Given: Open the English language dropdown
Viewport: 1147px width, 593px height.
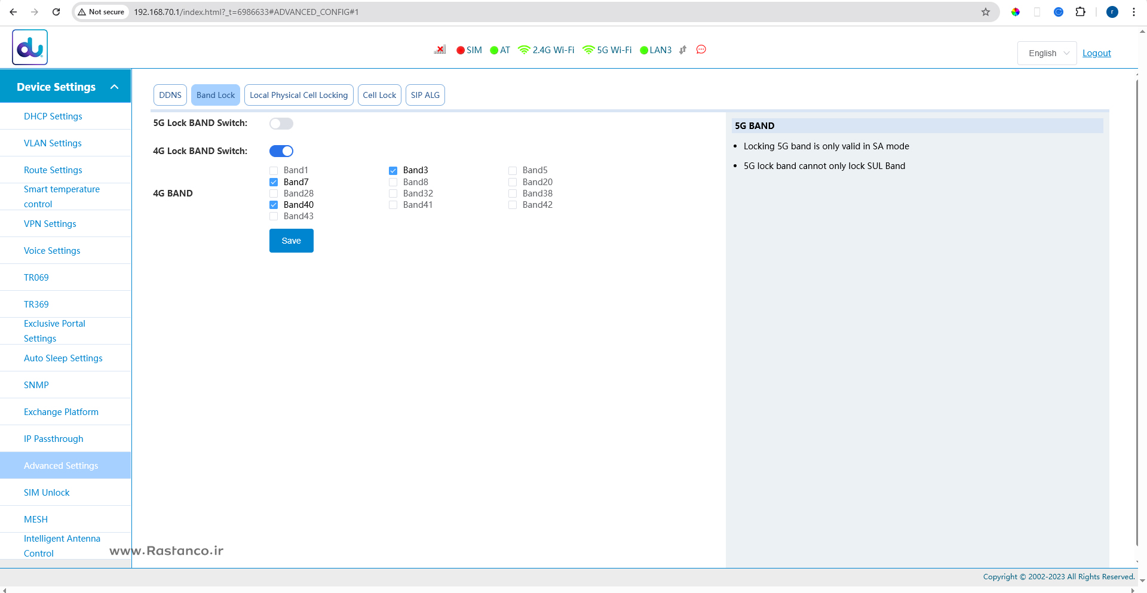Looking at the screenshot, I should [1047, 53].
